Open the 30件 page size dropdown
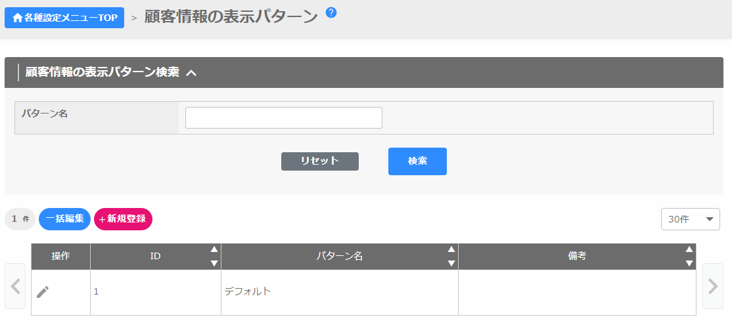Screen dimensions: 732x334 point(690,219)
